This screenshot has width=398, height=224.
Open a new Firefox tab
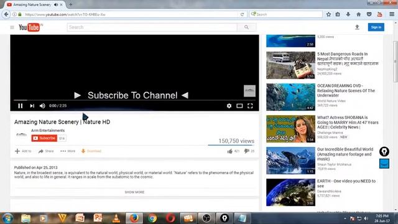pyautogui.click(x=70, y=4)
